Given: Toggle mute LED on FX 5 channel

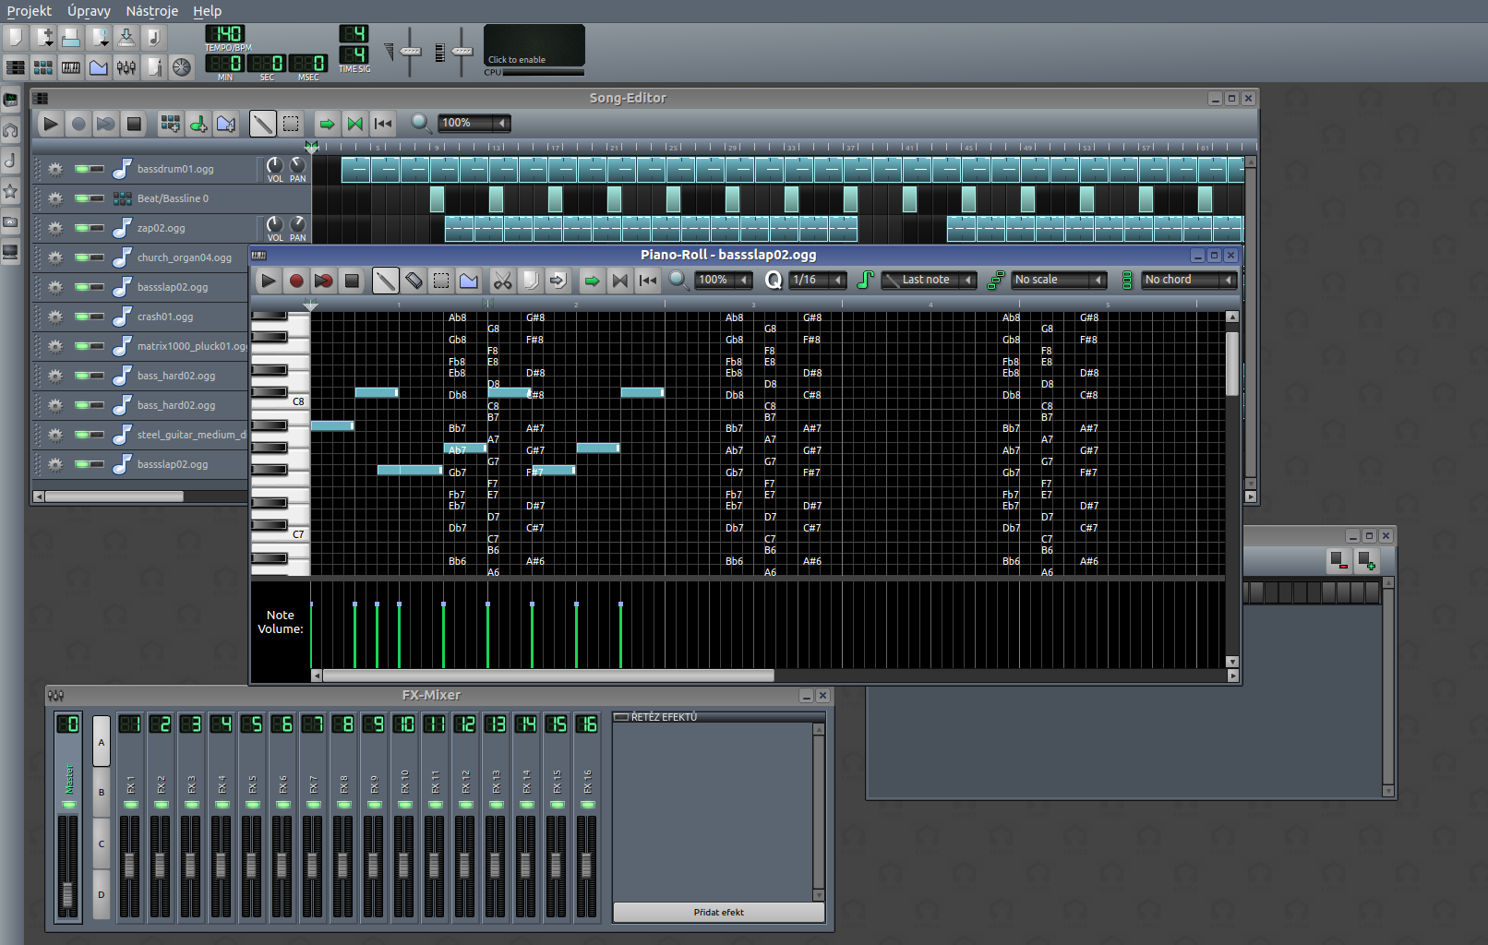Looking at the screenshot, I should pyautogui.click(x=252, y=805).
